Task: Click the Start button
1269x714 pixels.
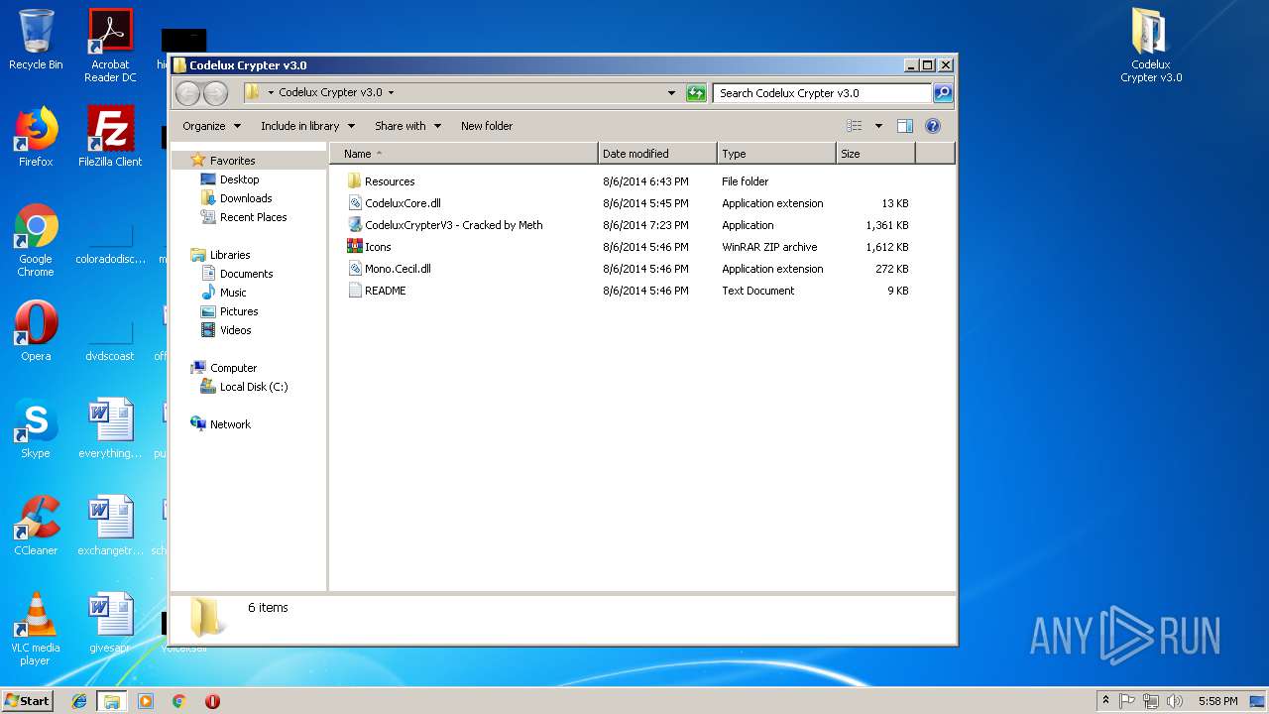Action: coord(27,701)
